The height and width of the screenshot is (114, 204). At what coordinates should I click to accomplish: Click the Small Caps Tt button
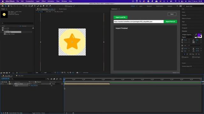click(193, 54)
